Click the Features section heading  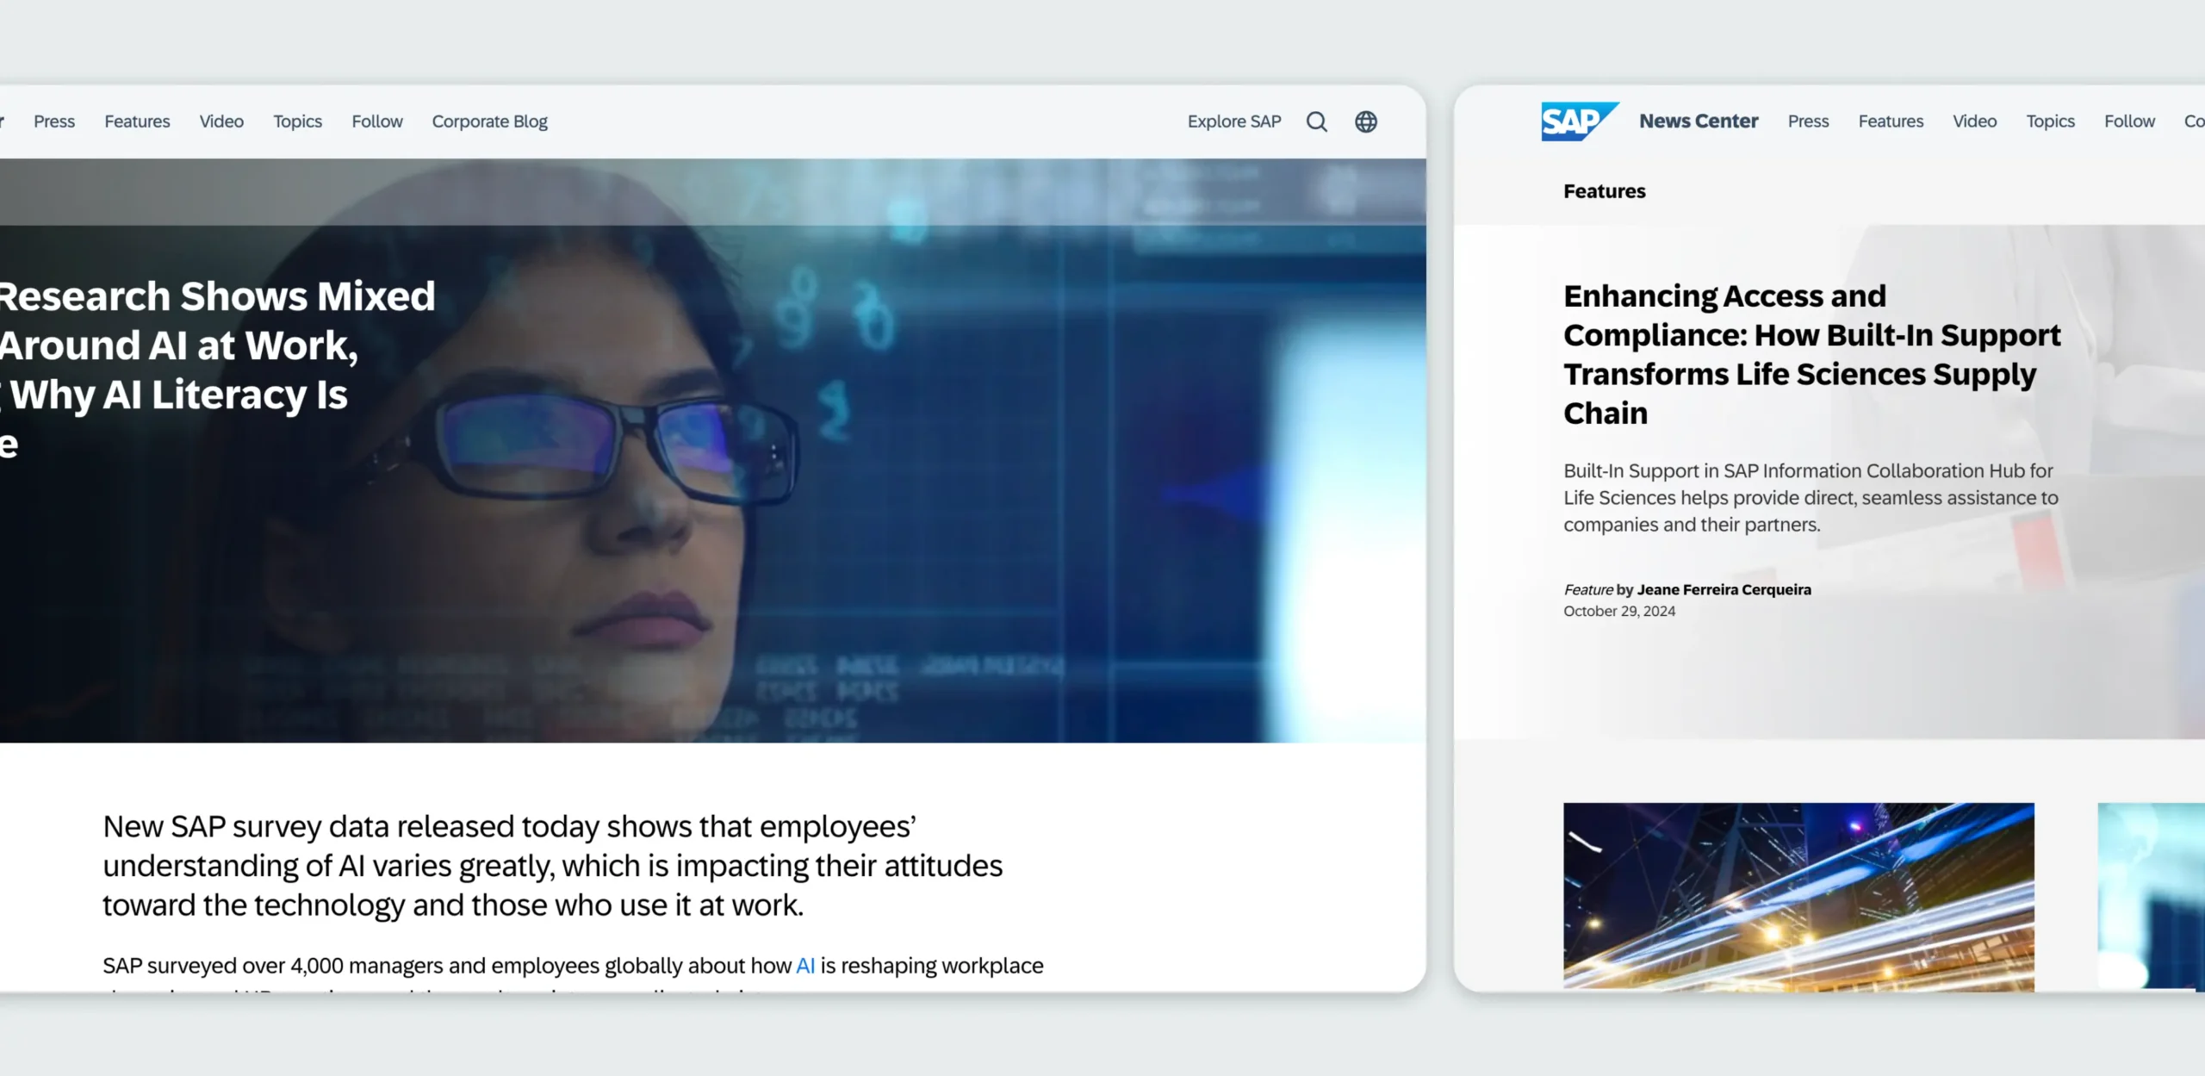[x=1604, y=191]
